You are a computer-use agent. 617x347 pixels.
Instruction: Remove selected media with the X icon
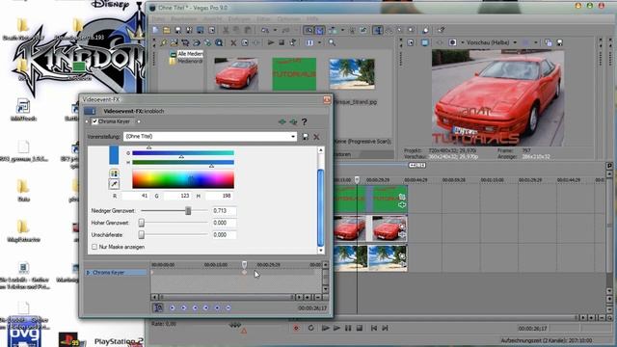click(233, 42)
